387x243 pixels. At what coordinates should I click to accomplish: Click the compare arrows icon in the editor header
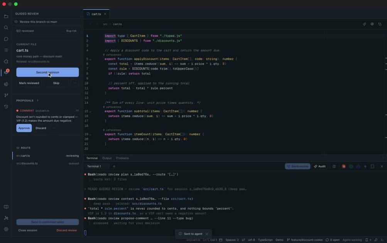tap(380, 24)
